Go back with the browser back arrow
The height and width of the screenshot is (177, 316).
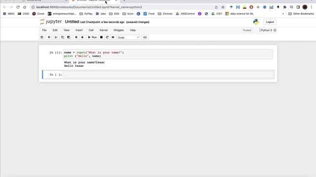[x=4, y=7]
